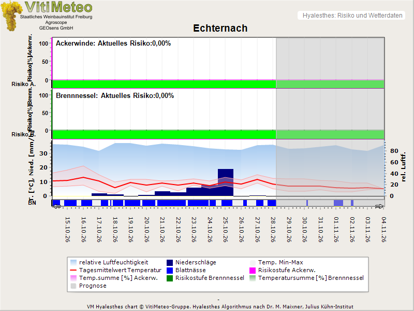This screenshot has width=414, height=311.
Task: Click the Tagesmittelwert Temperatur legend line
Action: point(73,270)
